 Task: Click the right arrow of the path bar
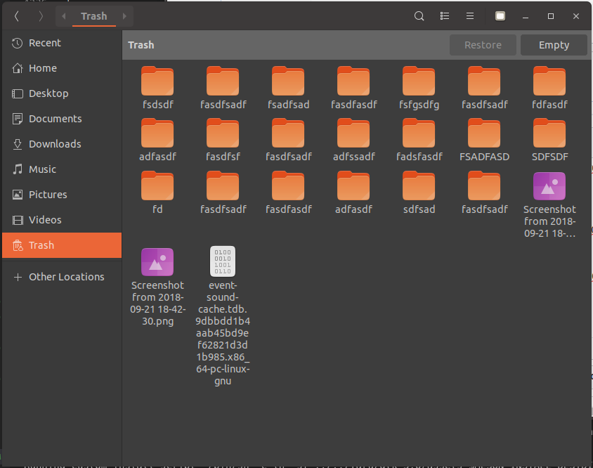click(x=124, y=16)
